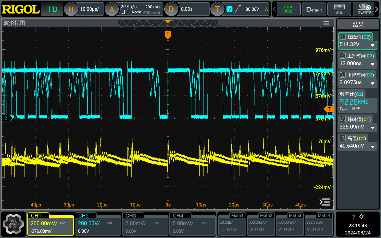This screenshot has height=238, width=381.
Task: Click the D delay icon
Action: [x=171, y=9]
